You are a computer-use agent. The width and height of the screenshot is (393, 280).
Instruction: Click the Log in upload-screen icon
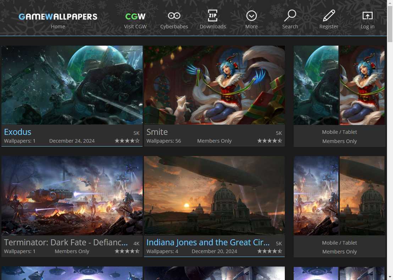(367, 16)
